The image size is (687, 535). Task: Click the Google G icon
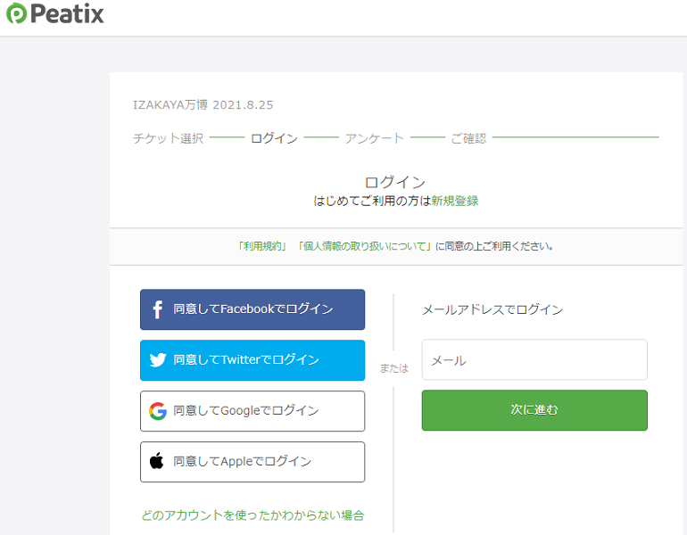click(158, 411)
